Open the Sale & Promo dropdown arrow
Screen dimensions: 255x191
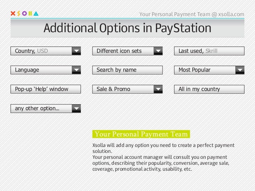pyautogui.click(x=158, y=89)
